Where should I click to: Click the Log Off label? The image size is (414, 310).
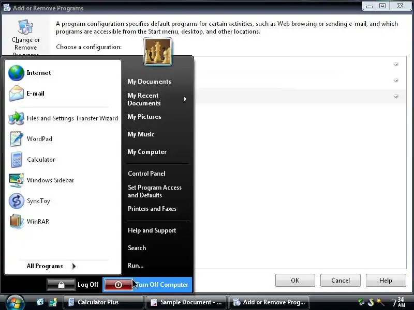(x=88, y=285)
